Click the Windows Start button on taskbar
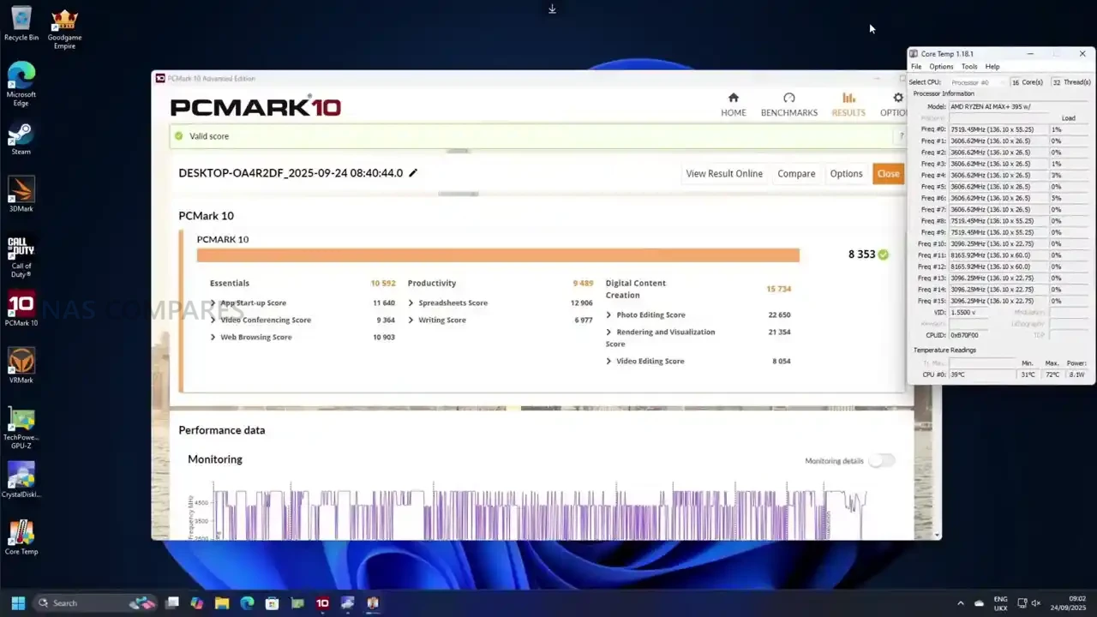The image size is (1097, 617). [x=18, y=602]
